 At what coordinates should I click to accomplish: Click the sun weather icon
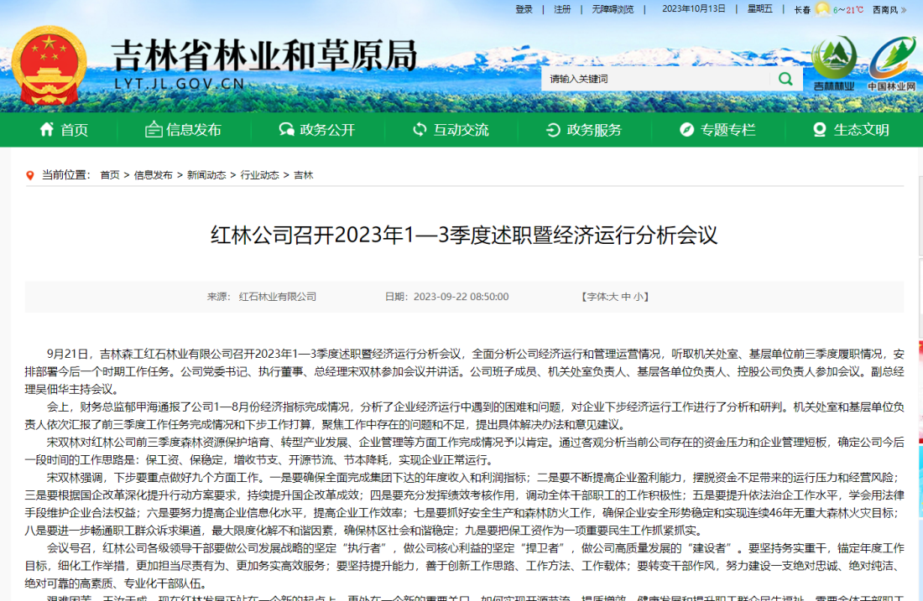pos(822,10)
